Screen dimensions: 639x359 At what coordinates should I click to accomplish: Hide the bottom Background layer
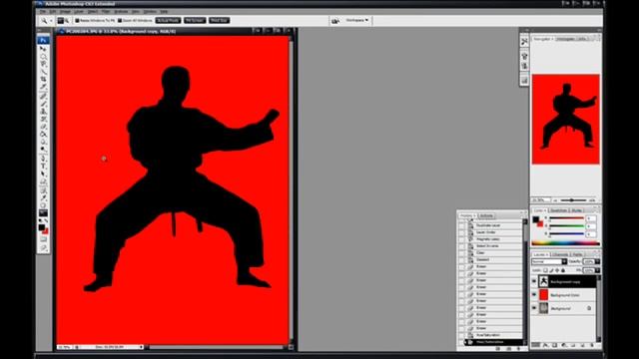click(x=534, y=308)
